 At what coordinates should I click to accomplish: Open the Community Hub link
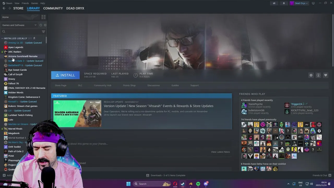tap(103, 85)
